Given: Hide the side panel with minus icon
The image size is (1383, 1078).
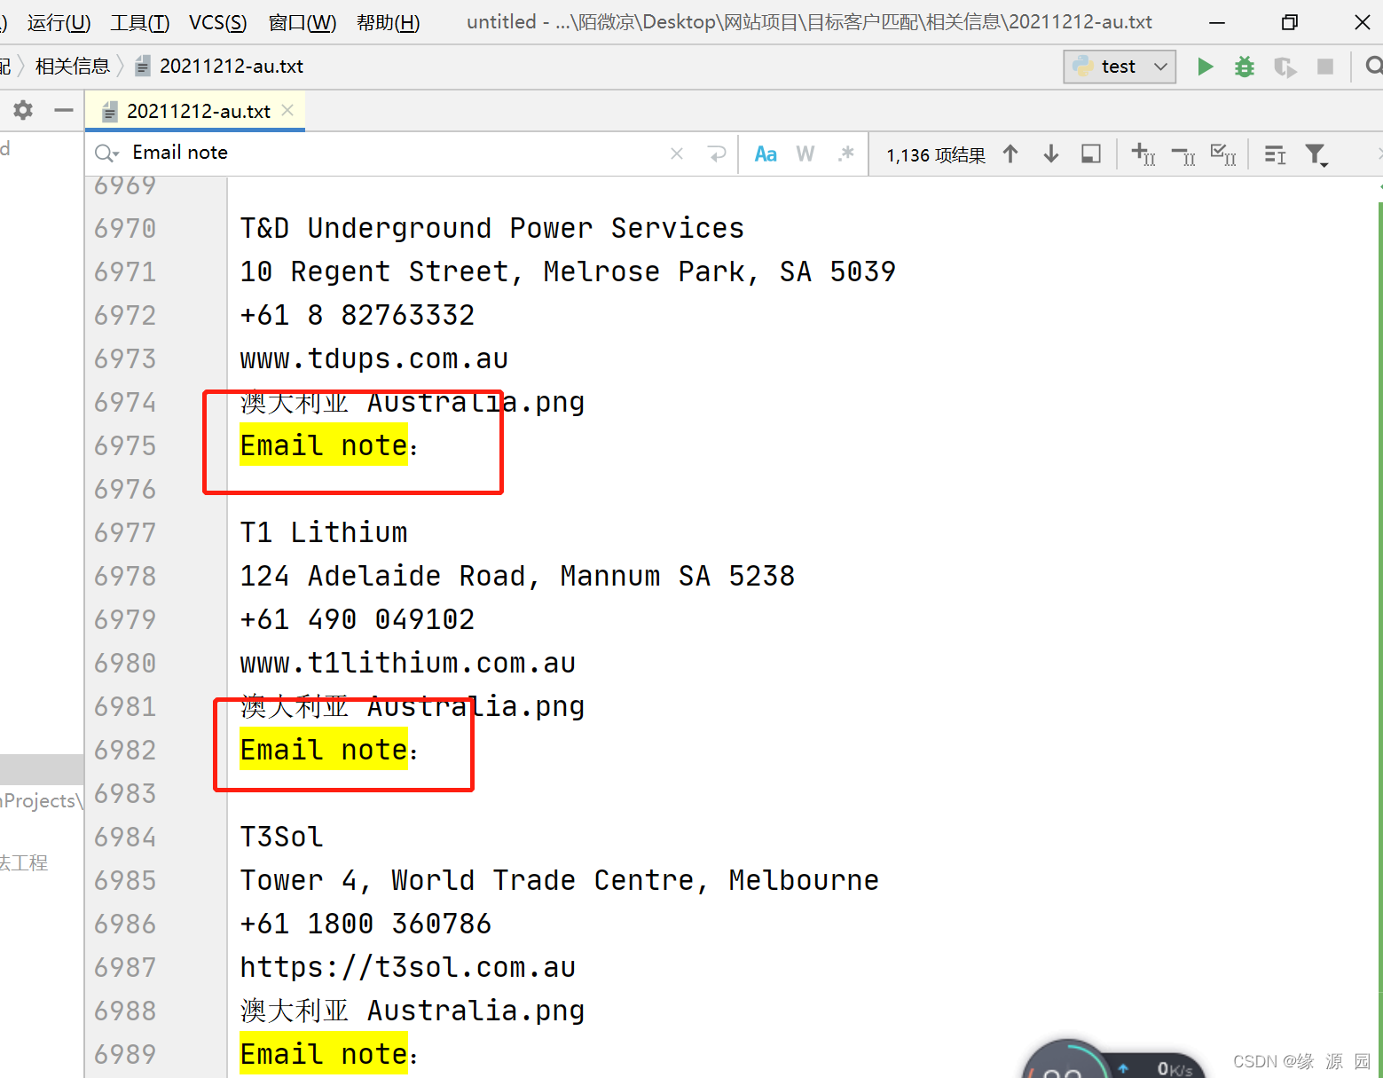Looking at the screenshot, I should click(x=63, y=110).
